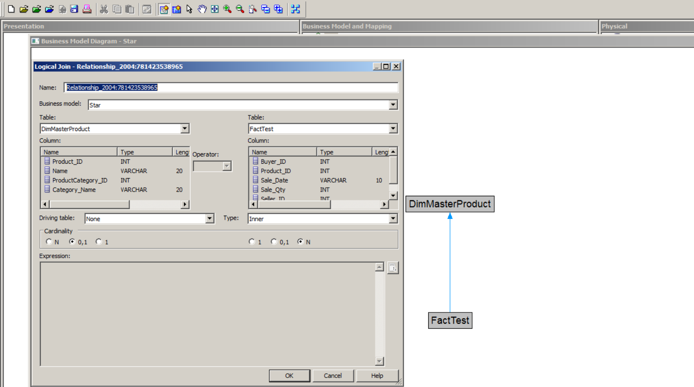Click the auto layout icon
Viewport: 694px width, 387px height.
[x=296, y=9]
